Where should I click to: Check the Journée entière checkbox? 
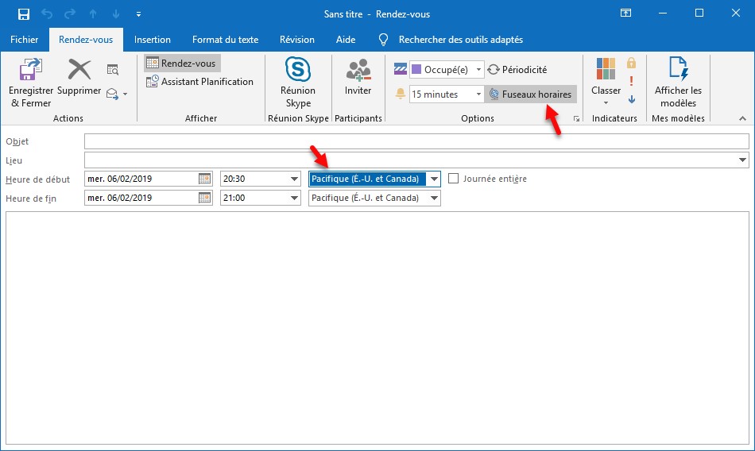click(454, 179)
